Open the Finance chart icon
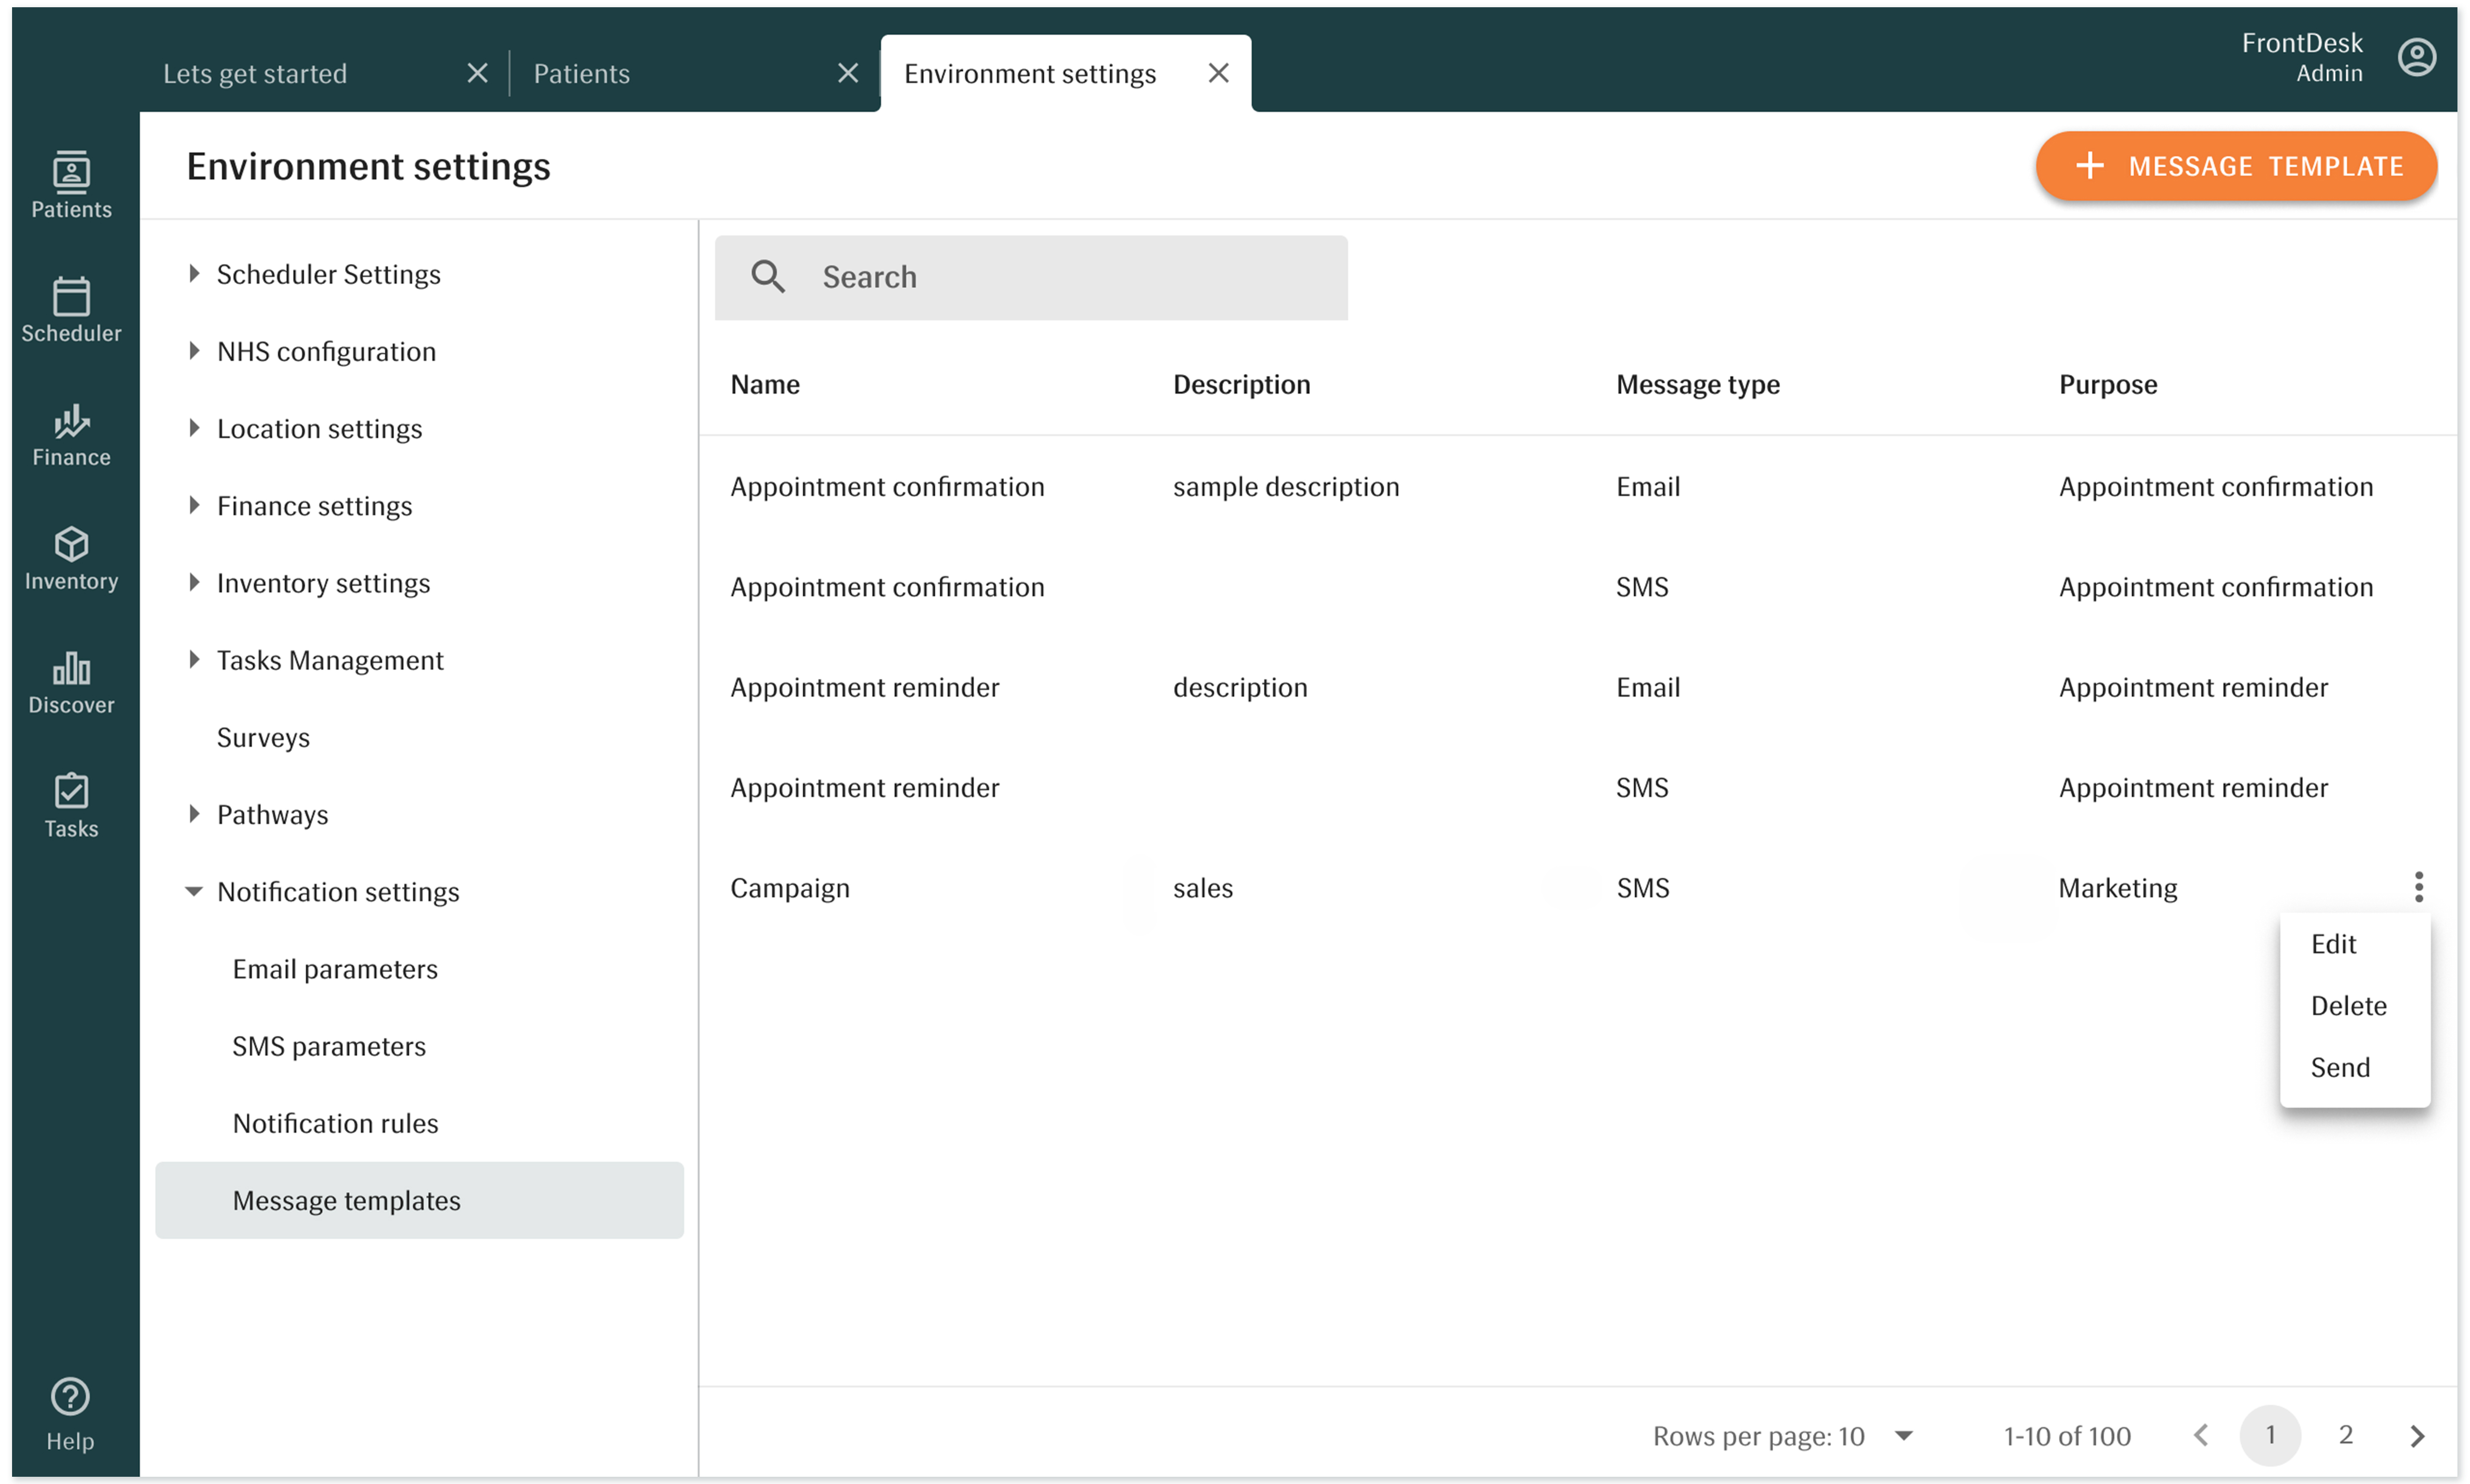This screenshot has height=1484, width=2470. 71,434
